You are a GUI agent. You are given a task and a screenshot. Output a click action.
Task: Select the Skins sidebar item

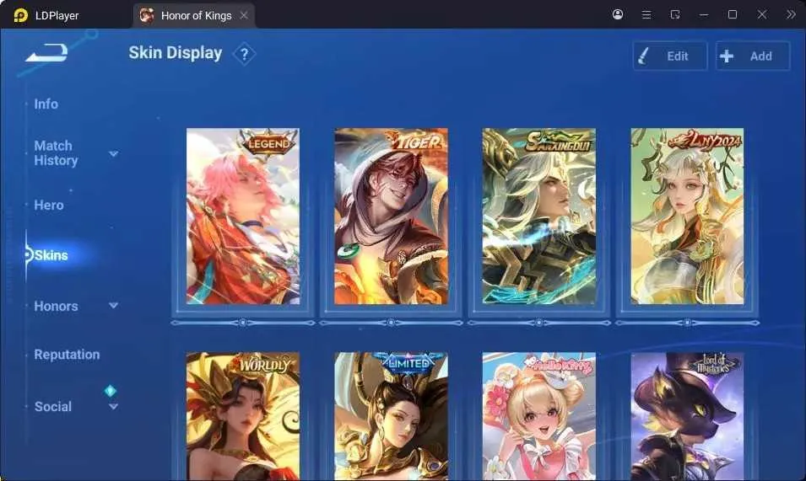click(51, 255)
